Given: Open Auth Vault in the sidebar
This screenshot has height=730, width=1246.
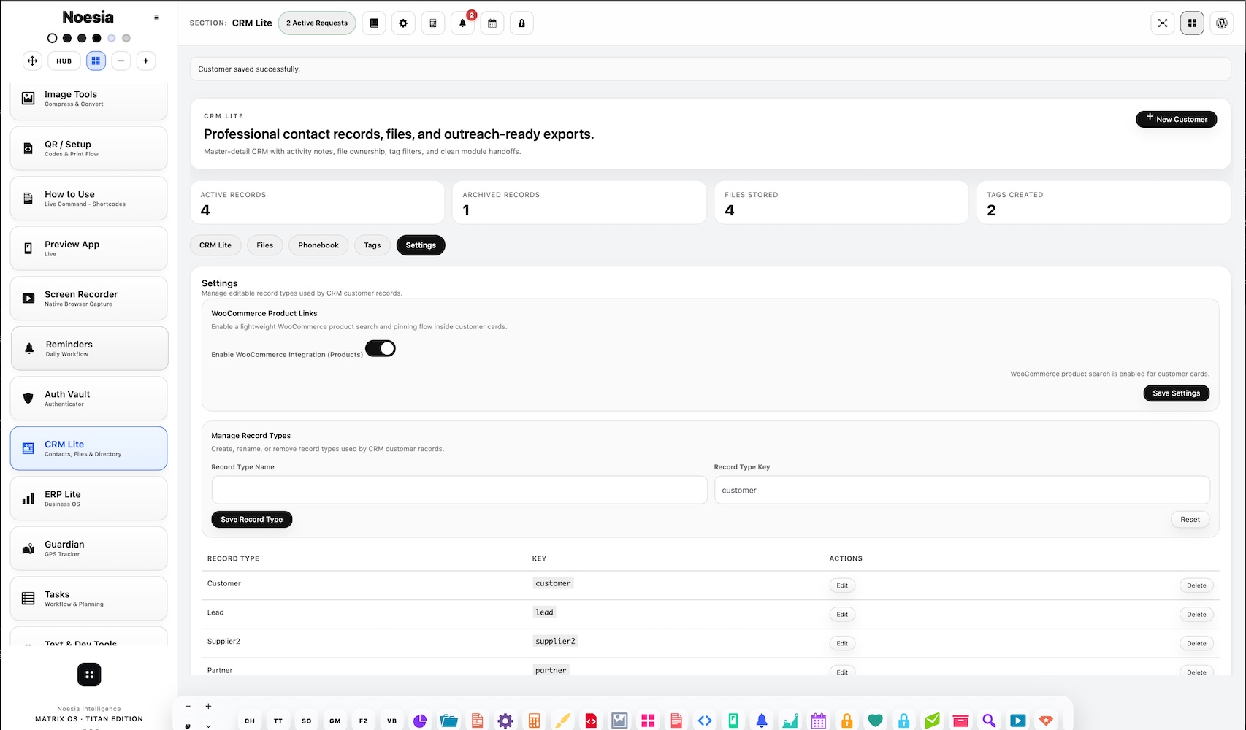Looking at the screenshot, I should pos(88,399).
